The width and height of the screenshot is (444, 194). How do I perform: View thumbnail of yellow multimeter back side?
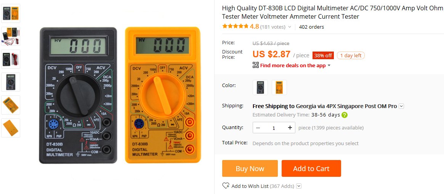coord(11,128)
